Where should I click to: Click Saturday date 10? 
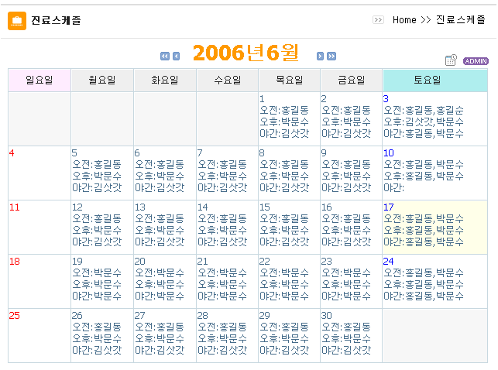point(389,153)
